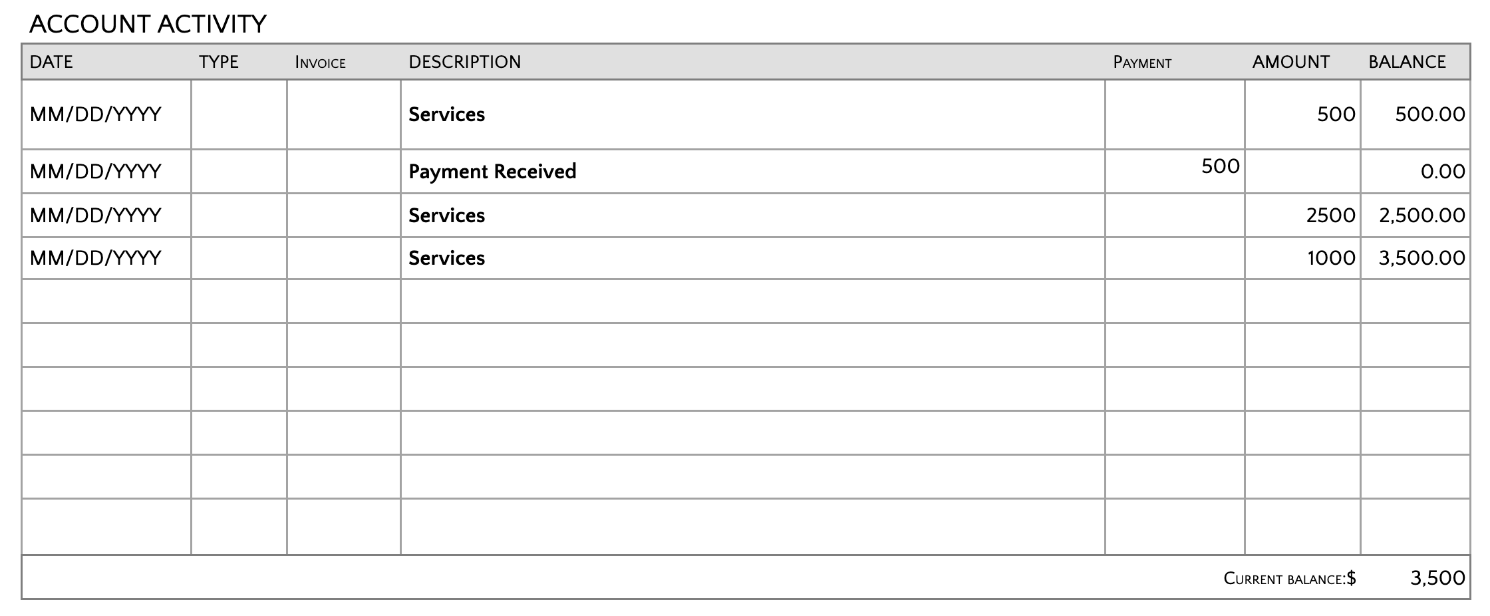Image resolution: width=1490 pixels, height=616 pixels.
Task: Click the BALANCE column header
Action: pyautogui.click(x=1407, y=62)
